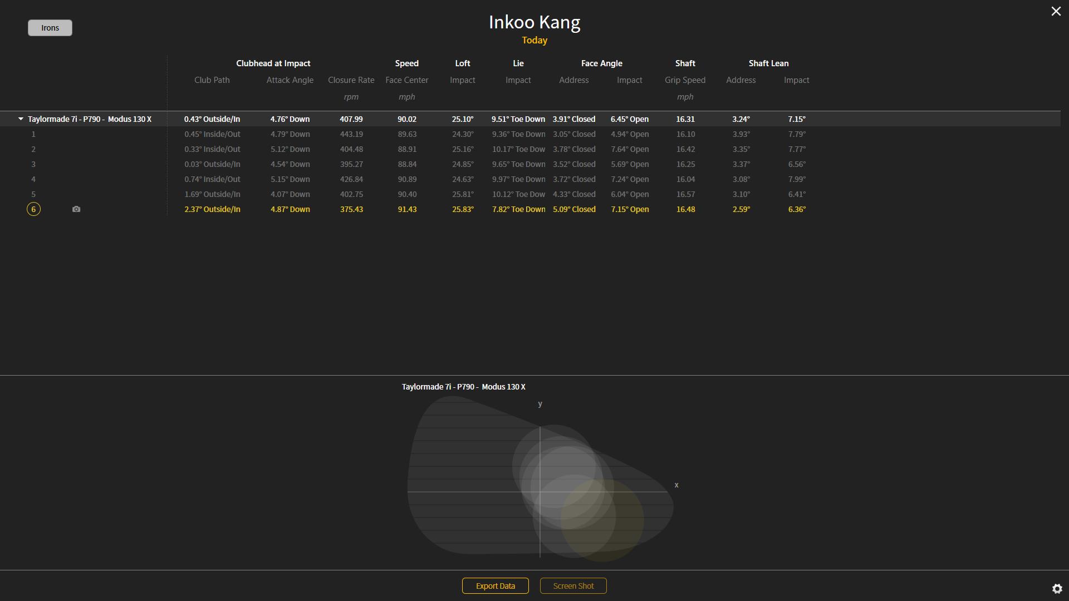The height and width of the screenshot is (601, 1069).
Task: Click the 3.93° shaft lean address value
Action: pos(741,134)
